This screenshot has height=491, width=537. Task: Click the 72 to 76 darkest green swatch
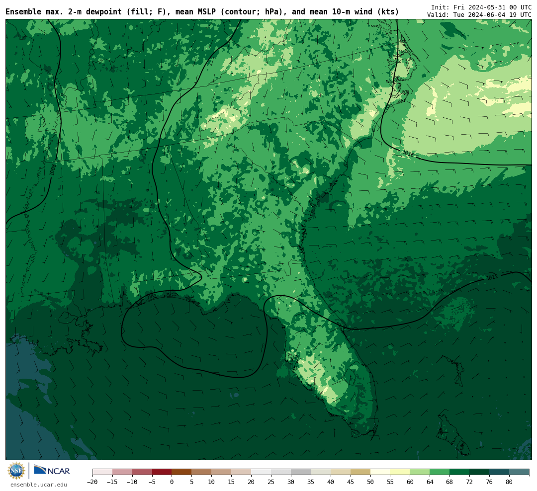pos(479,472)
